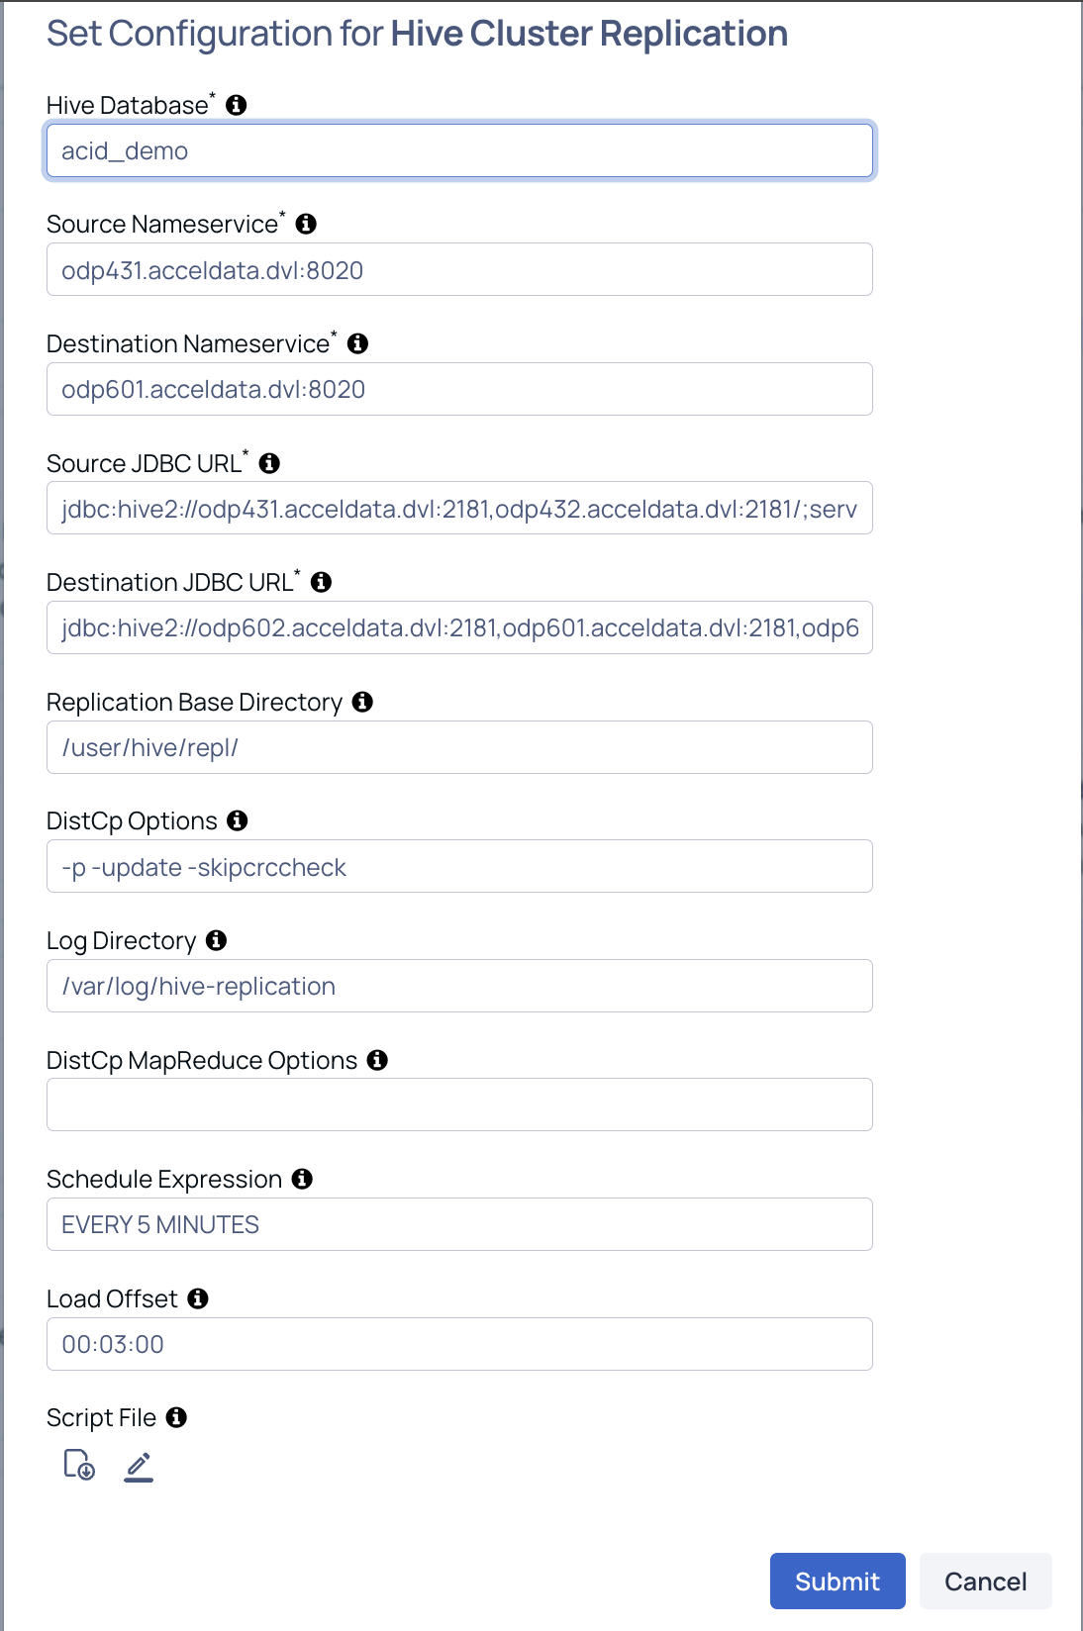Click the DistCp Options info icon
Screen dimensions: 1083x1631
pos(238,820)
